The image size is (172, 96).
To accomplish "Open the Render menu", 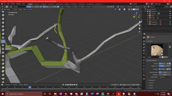I will [x=13, y=4].
